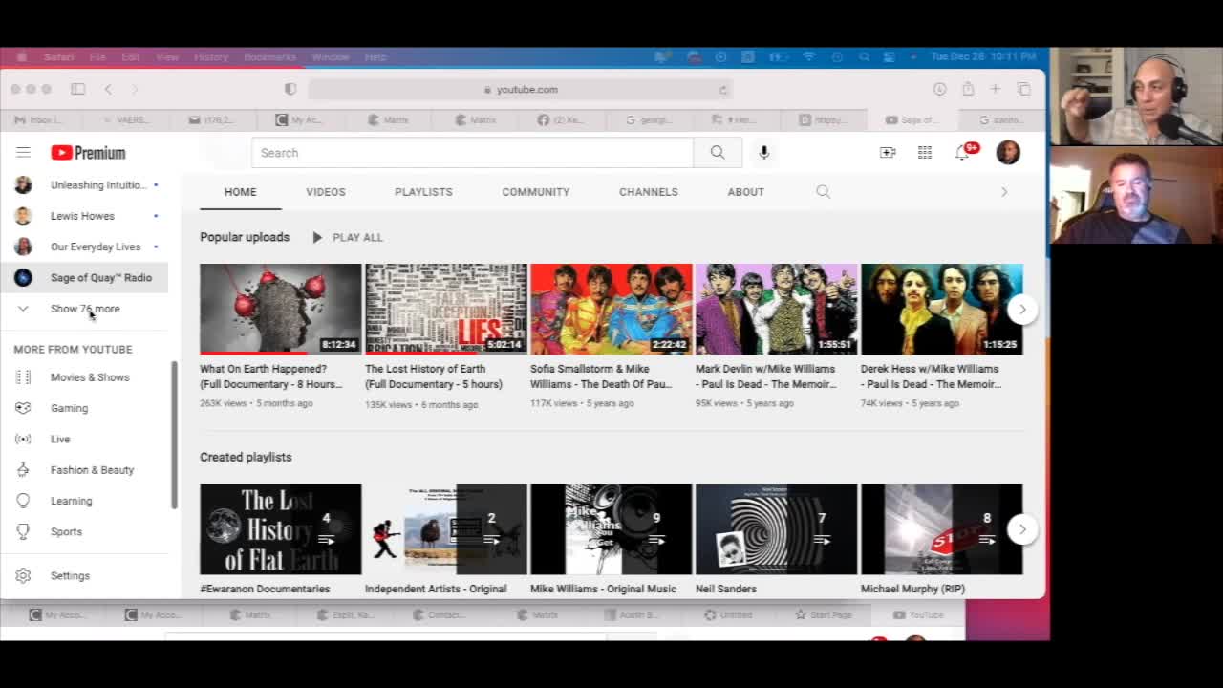Screen dimensions: 1223x688
Task: Switch to the ABOUT channel tab
Action: (746, 192)
